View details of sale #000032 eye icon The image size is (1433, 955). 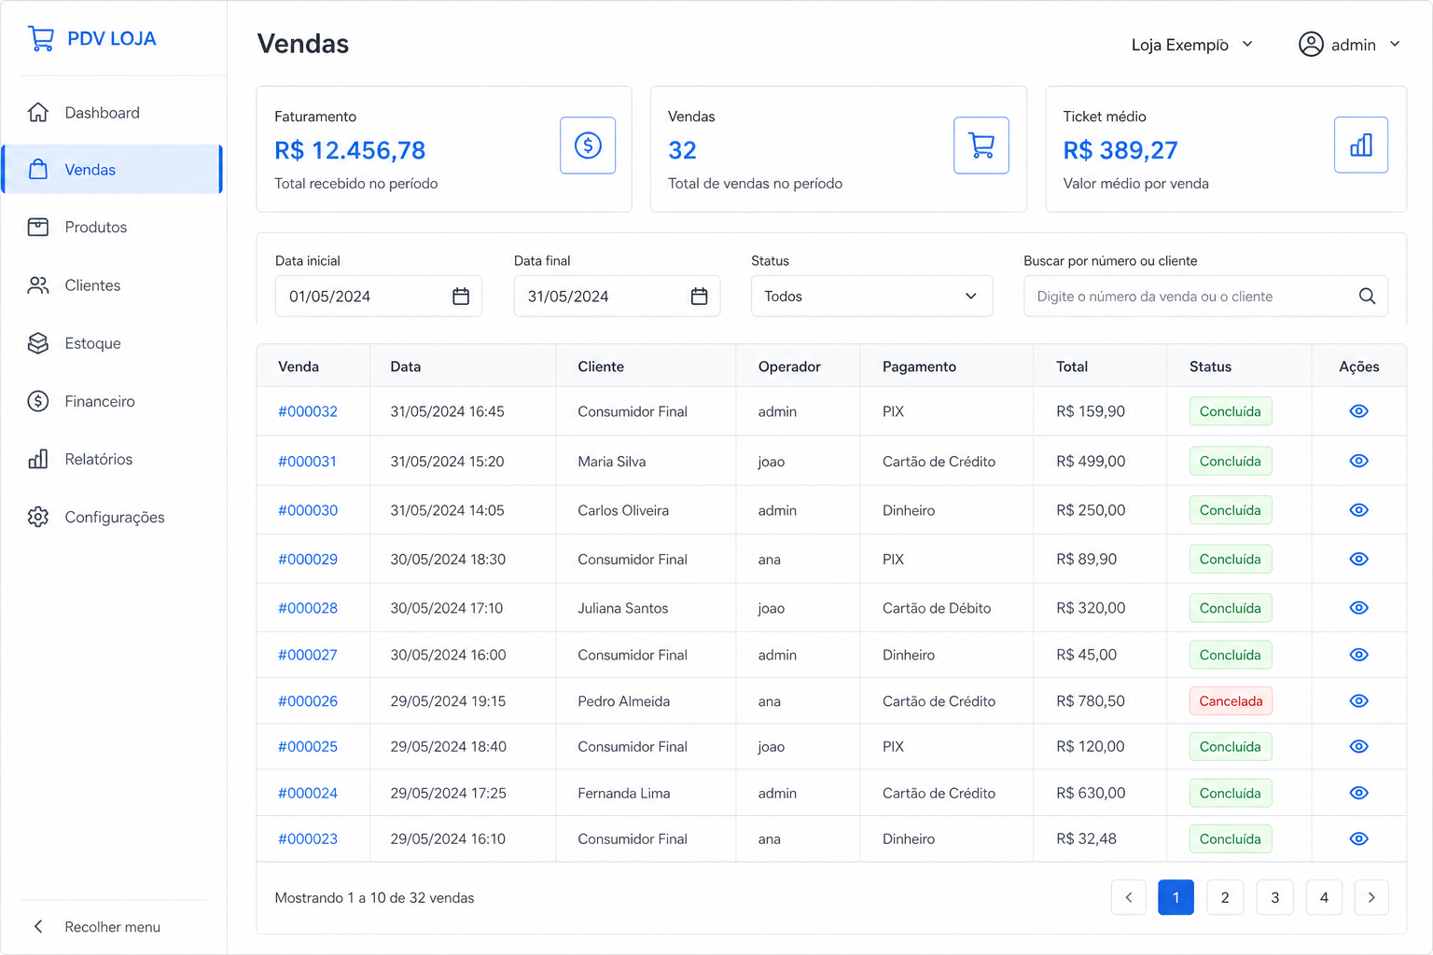point(1359,411)
